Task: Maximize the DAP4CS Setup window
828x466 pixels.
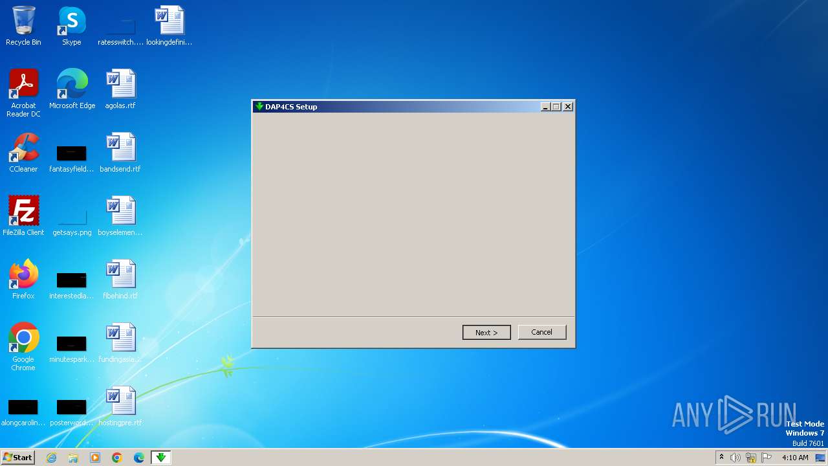Action: tap(556, 107)
